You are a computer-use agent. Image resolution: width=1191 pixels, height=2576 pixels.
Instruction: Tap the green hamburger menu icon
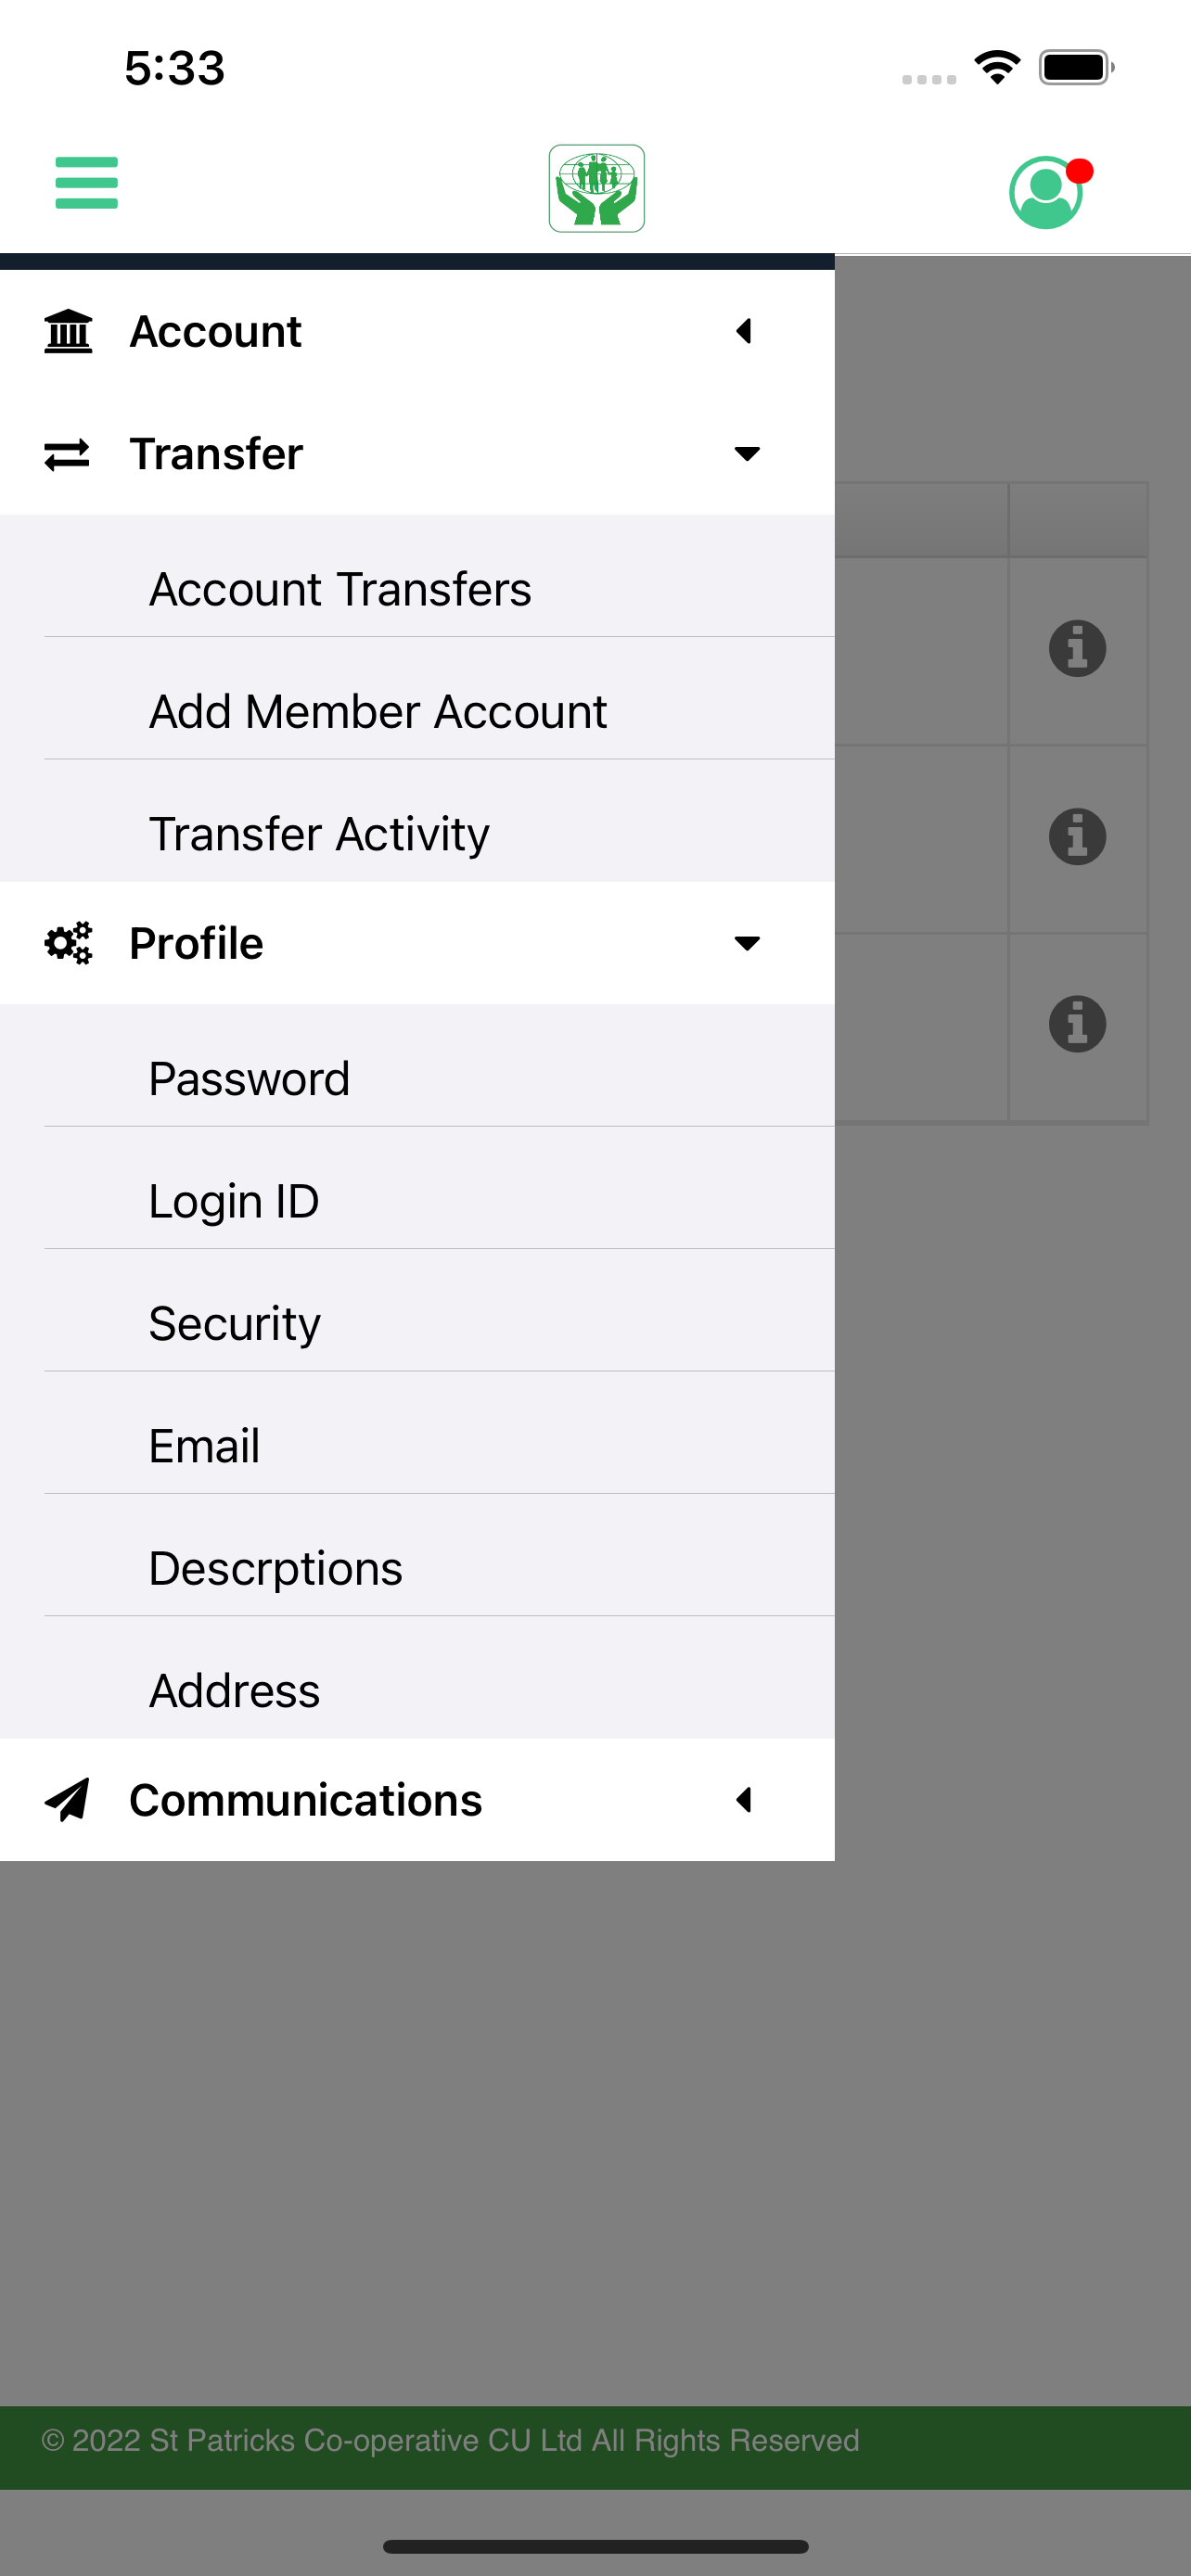point(86,183)
